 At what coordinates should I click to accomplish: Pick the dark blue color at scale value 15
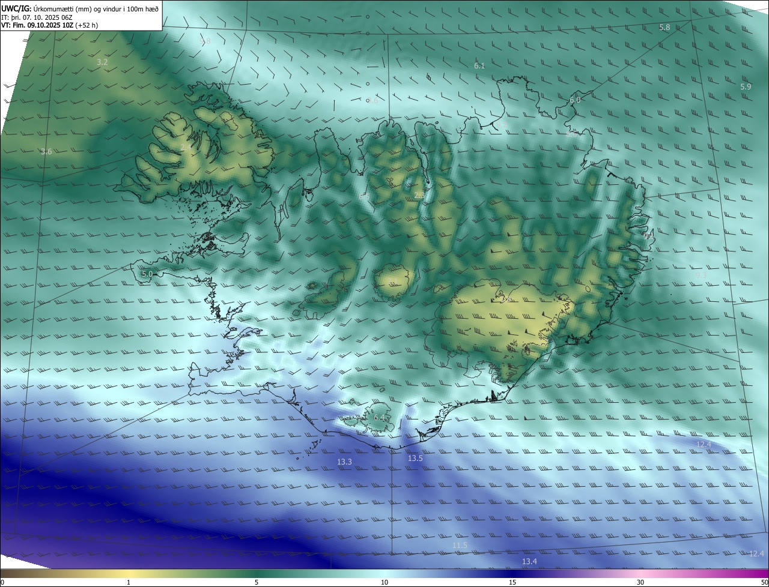pyautogui.click(x=512, y=573)
